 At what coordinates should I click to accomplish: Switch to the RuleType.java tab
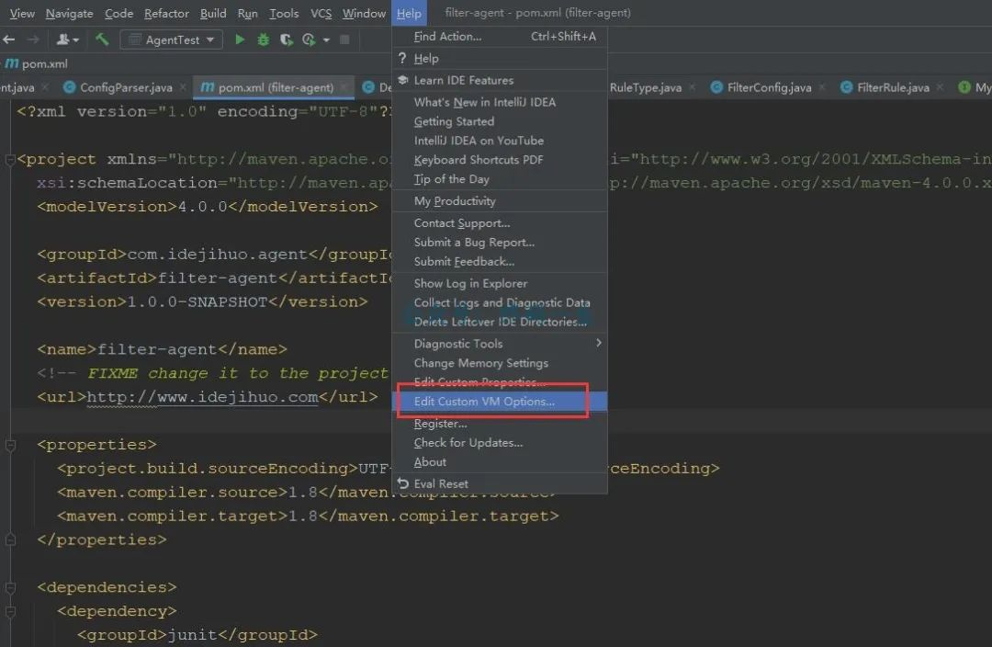(x=646, y=87)
